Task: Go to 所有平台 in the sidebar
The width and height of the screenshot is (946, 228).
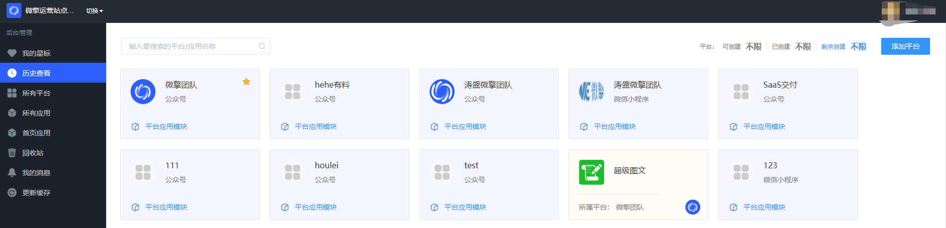Action: (x=53, y=93)
